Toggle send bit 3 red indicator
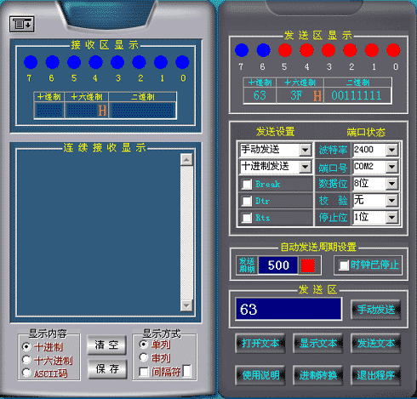The height and width of the screenshot is (399, 417). (328, 50)
